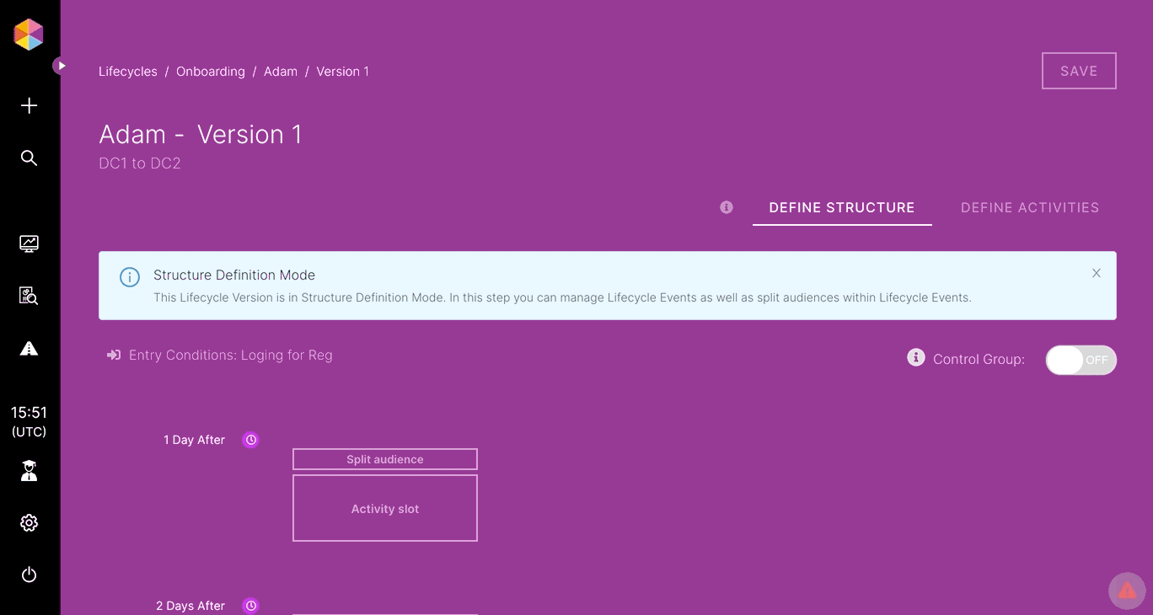
Task: Click the power logout icon
Action: click(29, 575)
